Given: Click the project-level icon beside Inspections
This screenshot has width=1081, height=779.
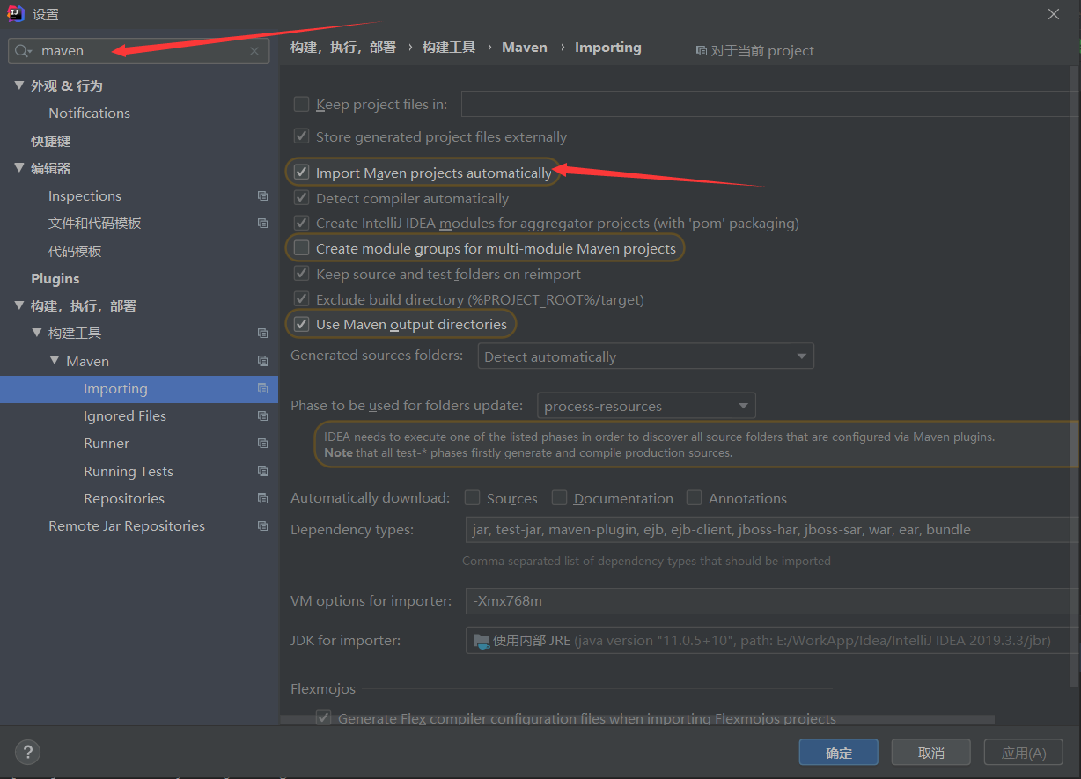Looking at the screenshot, I should tap(262, 195).
